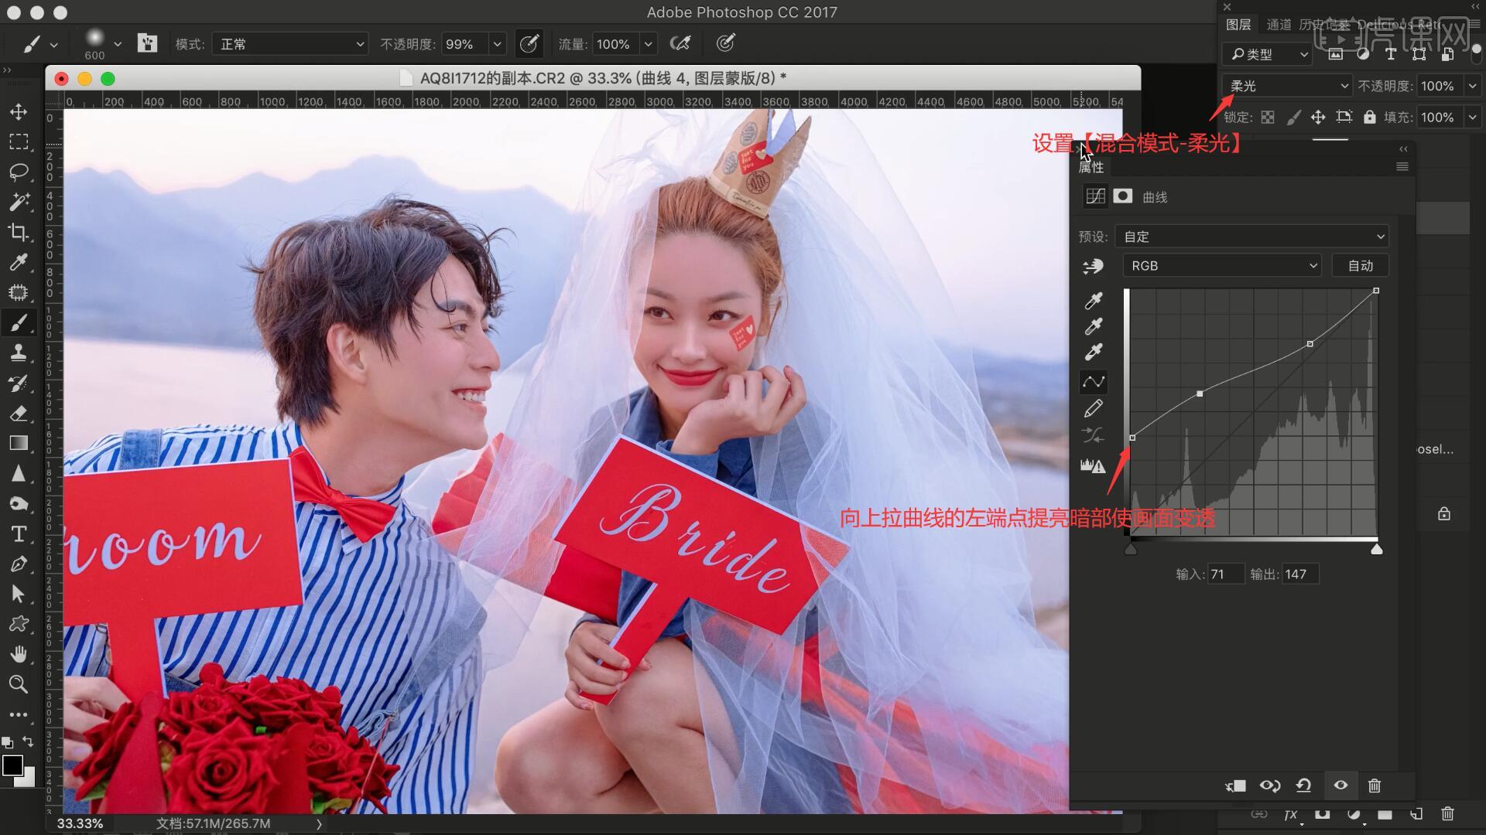Click the delete adjustment layer trash icon

point(1375,786)
